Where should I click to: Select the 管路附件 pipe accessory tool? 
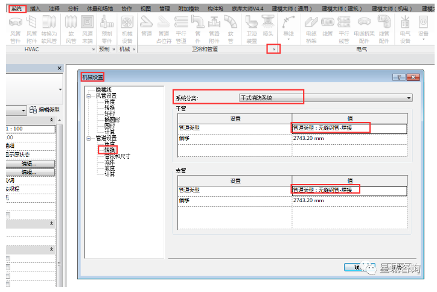[x=214, y=30]
